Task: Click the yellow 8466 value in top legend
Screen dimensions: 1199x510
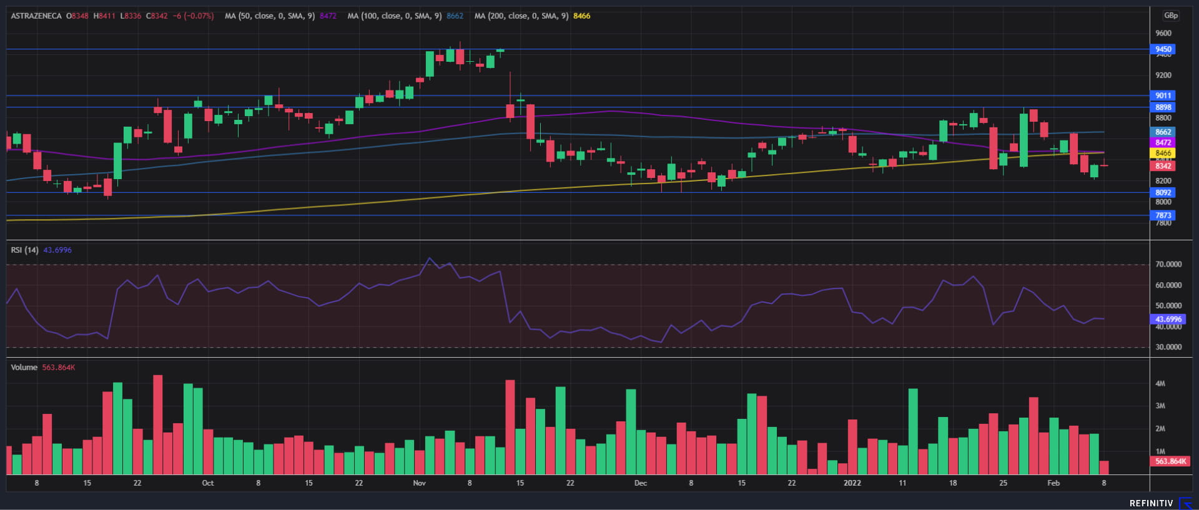Action: click(581, 16)
